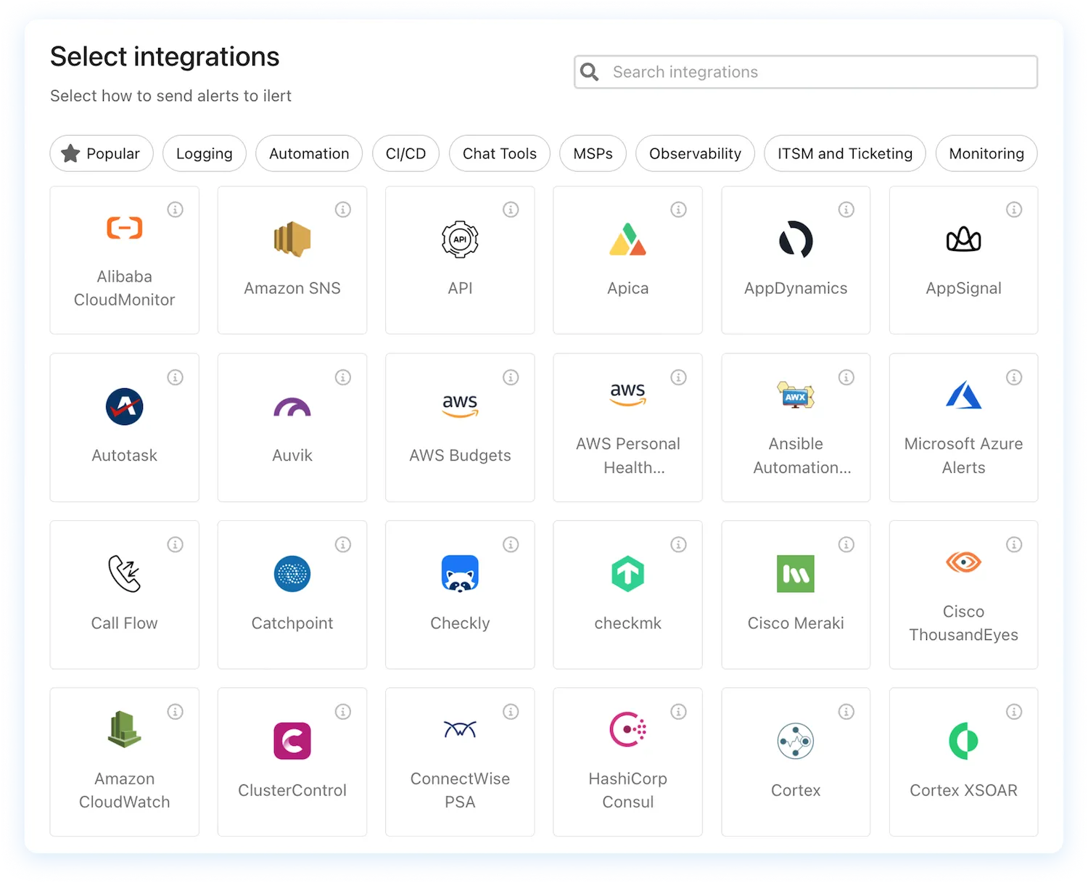1088x883 pixels.
Task: Select the Checkly raccoon icon
Action: coord(460,574)
